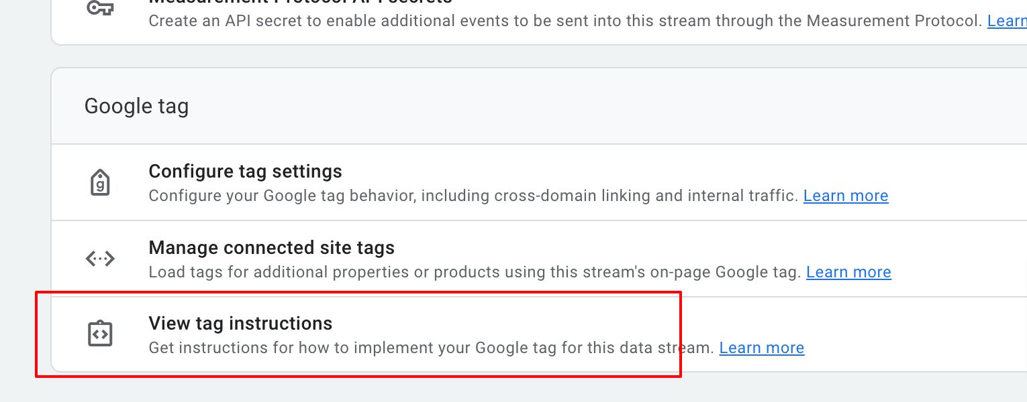
Task: Click empty space right of Configure tag settings title
Action: (x=604, y=172)
